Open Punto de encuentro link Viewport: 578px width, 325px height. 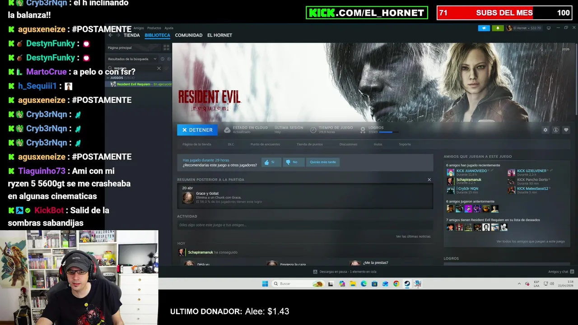pos(265,144)
